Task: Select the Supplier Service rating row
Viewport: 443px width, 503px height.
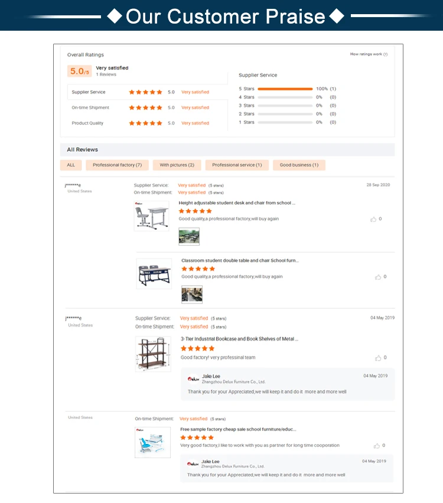Action: [147, 92]
